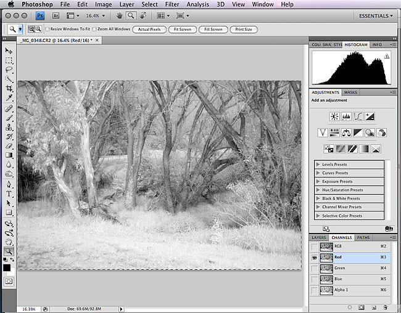Open the Essentials workspace dropdown
The width and height of the screenshot is (401, 313).
click(374, 15)
